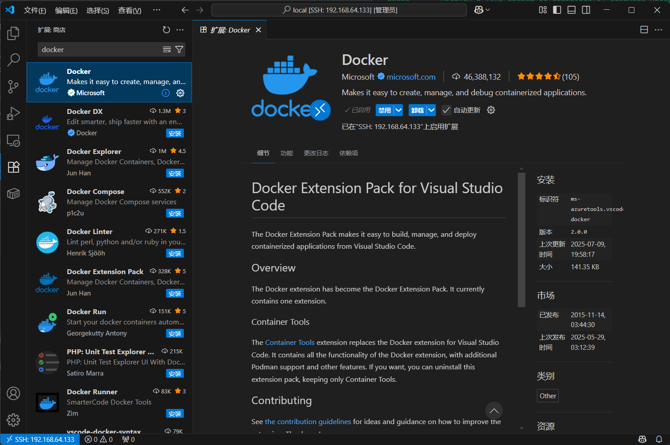Open the Explorer view in activity bar
The height and width of the screenshot is (445, 670).
pyautogui.click(x=13, y=33)
